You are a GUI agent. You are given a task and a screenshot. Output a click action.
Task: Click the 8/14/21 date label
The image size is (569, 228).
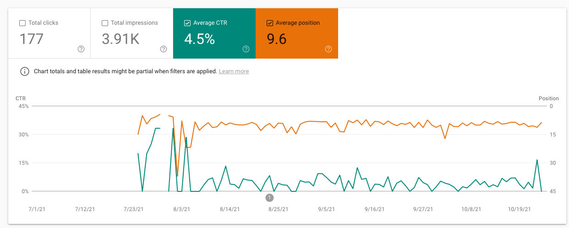[x=230, y=209]
